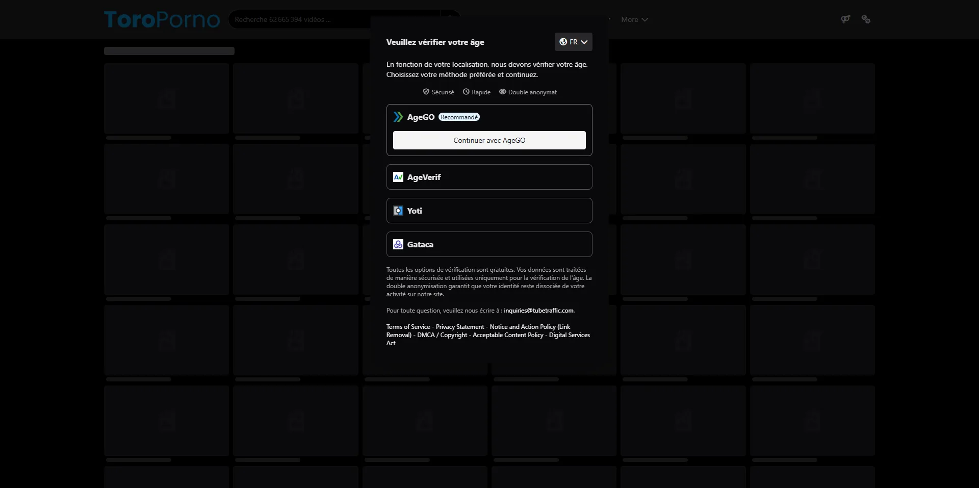
Task: Select the AgeVerif verification method
Action: point(489,177)
